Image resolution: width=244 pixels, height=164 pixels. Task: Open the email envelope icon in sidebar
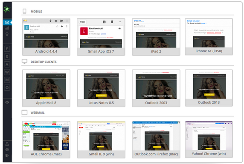7,22
